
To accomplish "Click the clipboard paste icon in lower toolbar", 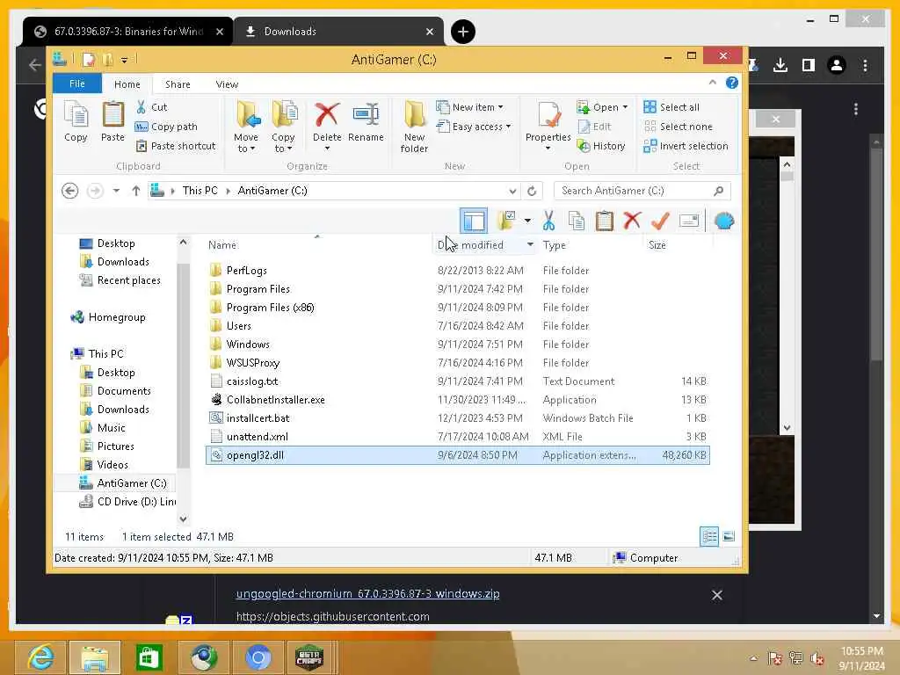I will click(x=604, y=221).
